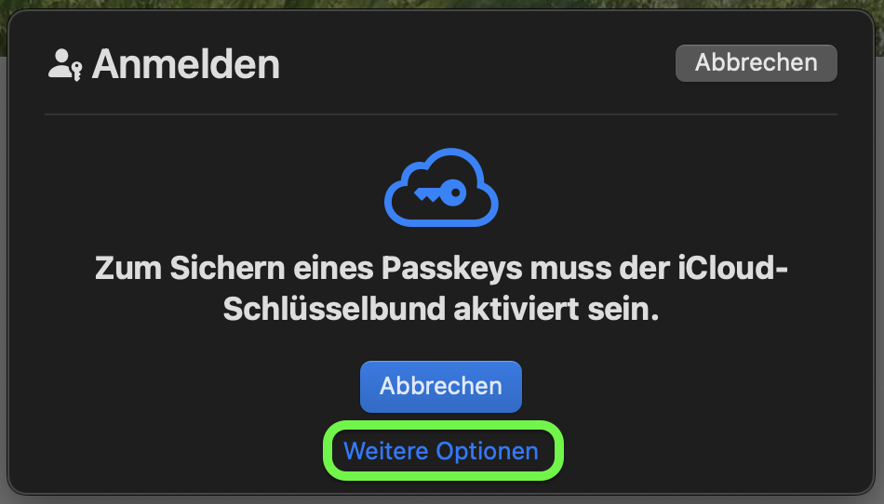Click the iCloud-Schlüsselbund passkey message text
This screenshot has height=504, width=884.
tap(441, 288)
